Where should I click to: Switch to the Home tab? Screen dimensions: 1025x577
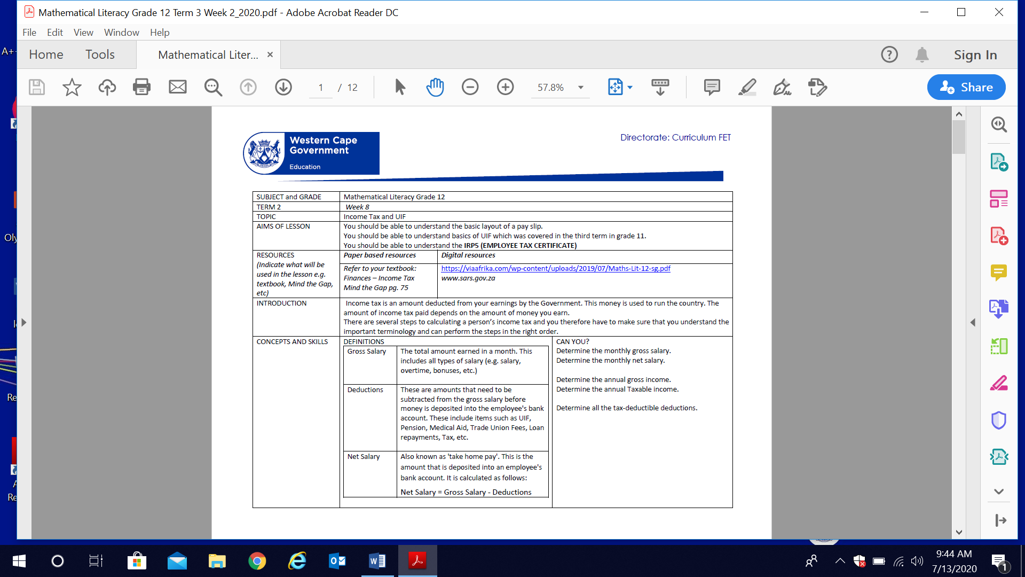coord(46,54)
